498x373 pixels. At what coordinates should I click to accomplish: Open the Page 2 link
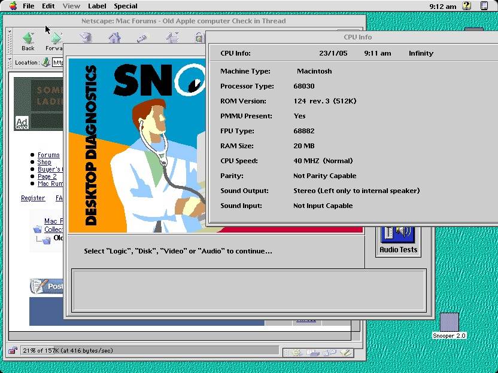(47, 176)
